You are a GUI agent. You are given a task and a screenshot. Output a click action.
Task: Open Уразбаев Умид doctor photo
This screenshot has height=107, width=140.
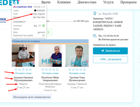(x=77, y=55)
